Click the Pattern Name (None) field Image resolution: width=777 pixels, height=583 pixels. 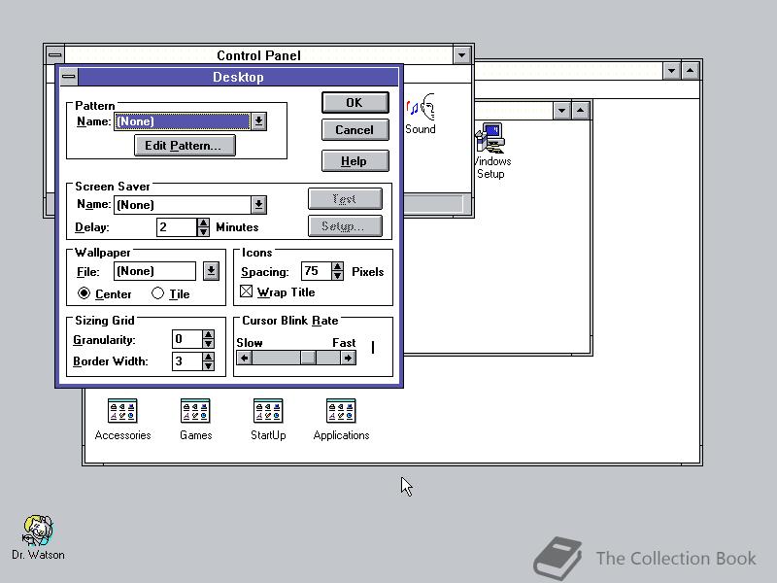click(183, 121)
